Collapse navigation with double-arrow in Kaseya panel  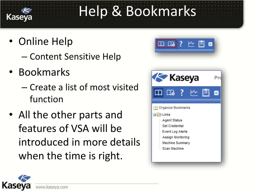216,93
